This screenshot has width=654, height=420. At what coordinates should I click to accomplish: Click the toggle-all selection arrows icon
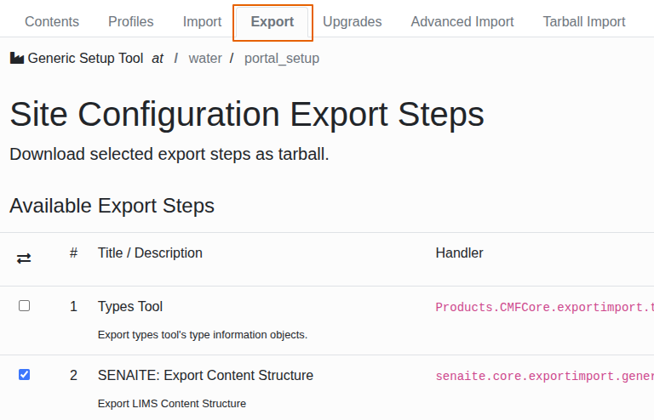point(24,258)
